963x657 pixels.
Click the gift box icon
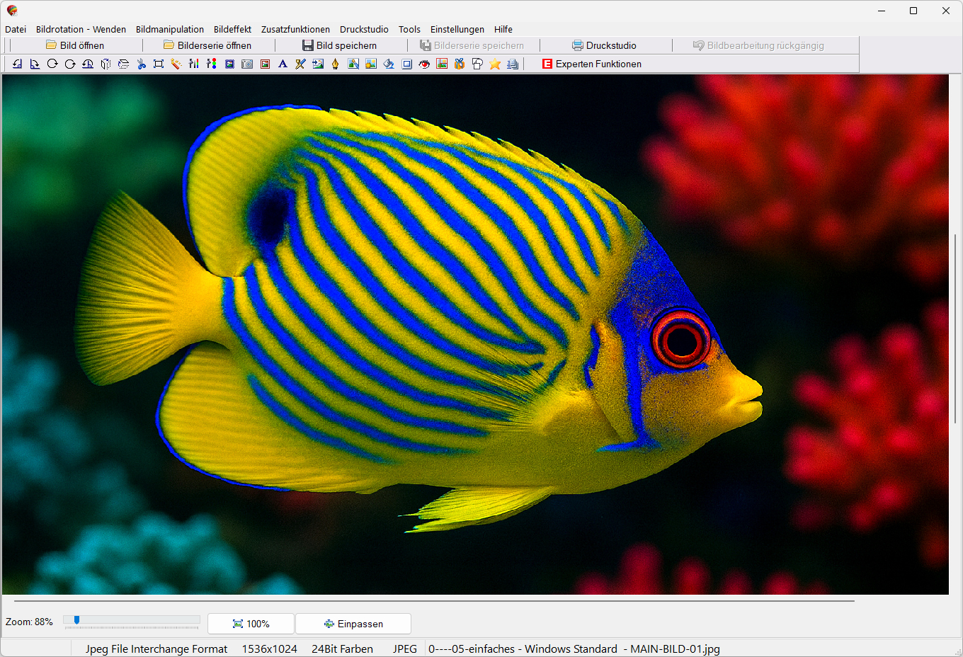pos(460,64)
